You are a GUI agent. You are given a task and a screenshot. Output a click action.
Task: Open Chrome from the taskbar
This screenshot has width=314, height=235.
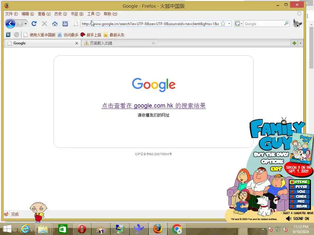click(177, 229)
